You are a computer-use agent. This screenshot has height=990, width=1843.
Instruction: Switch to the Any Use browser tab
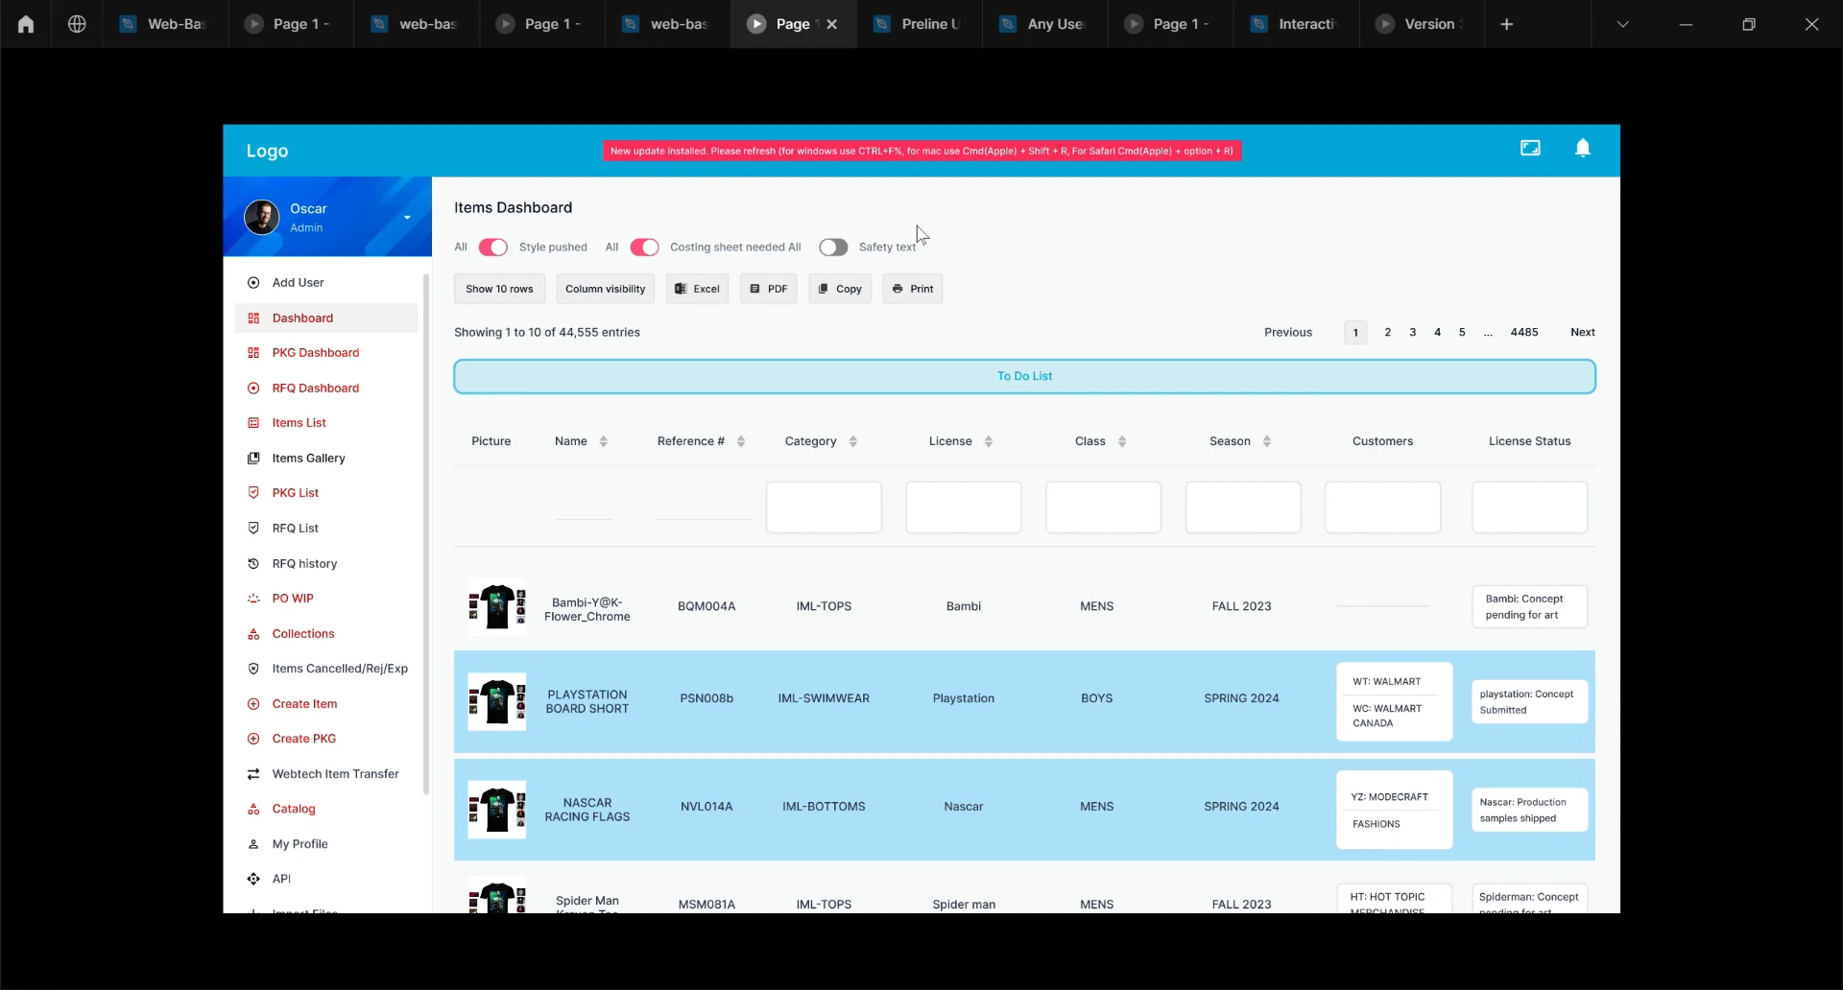pyautogui.click(x=1043, y=24)
